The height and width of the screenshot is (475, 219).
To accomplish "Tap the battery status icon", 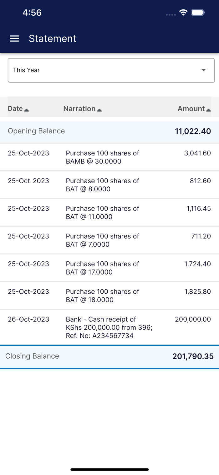I will [198, 13].
